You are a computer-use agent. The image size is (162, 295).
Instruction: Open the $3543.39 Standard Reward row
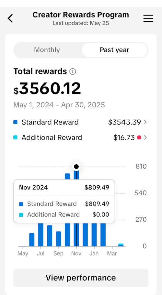81,122
